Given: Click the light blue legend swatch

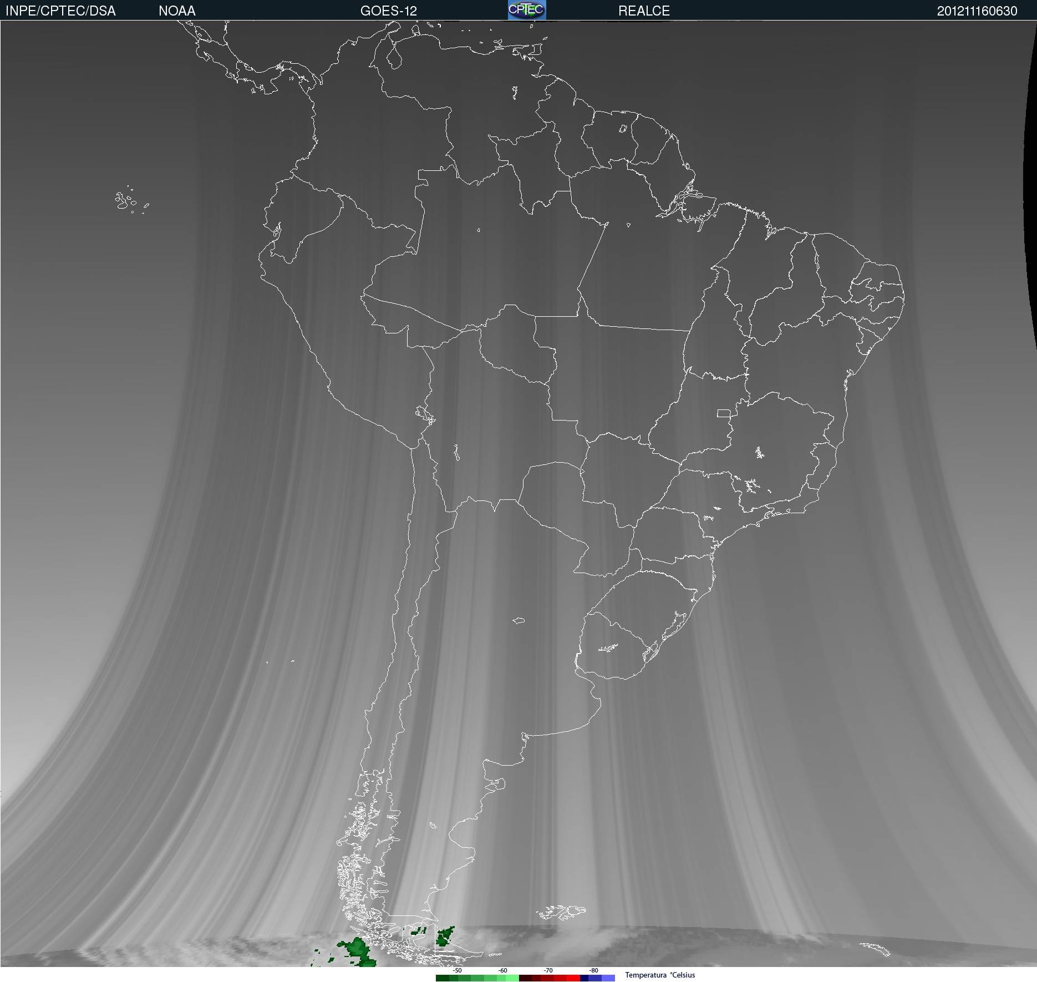Looking at the screenshot, I should coord(608,978).
